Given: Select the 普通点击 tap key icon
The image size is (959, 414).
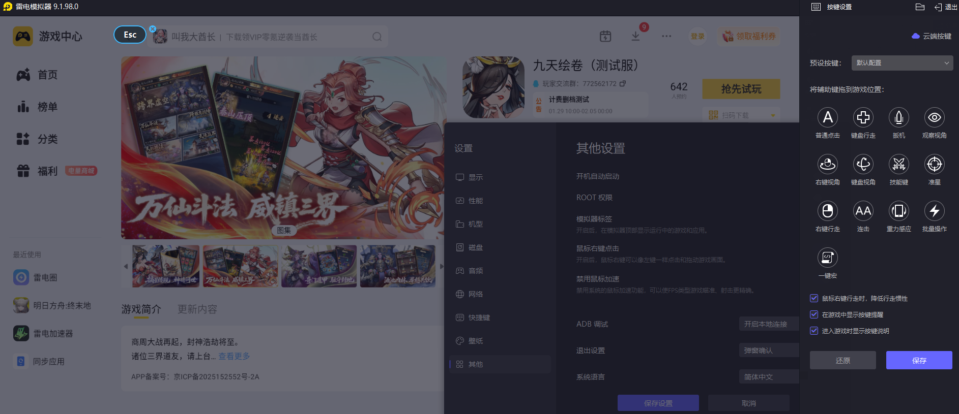Looking at the screenshot, I should [828, 117].
